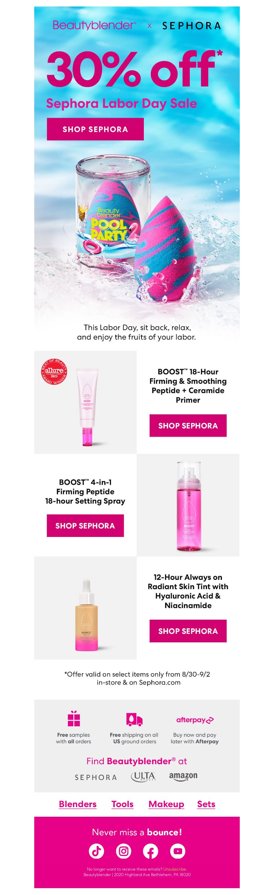Open the Tools category link

pyautogui.click(x=122, y=804)
